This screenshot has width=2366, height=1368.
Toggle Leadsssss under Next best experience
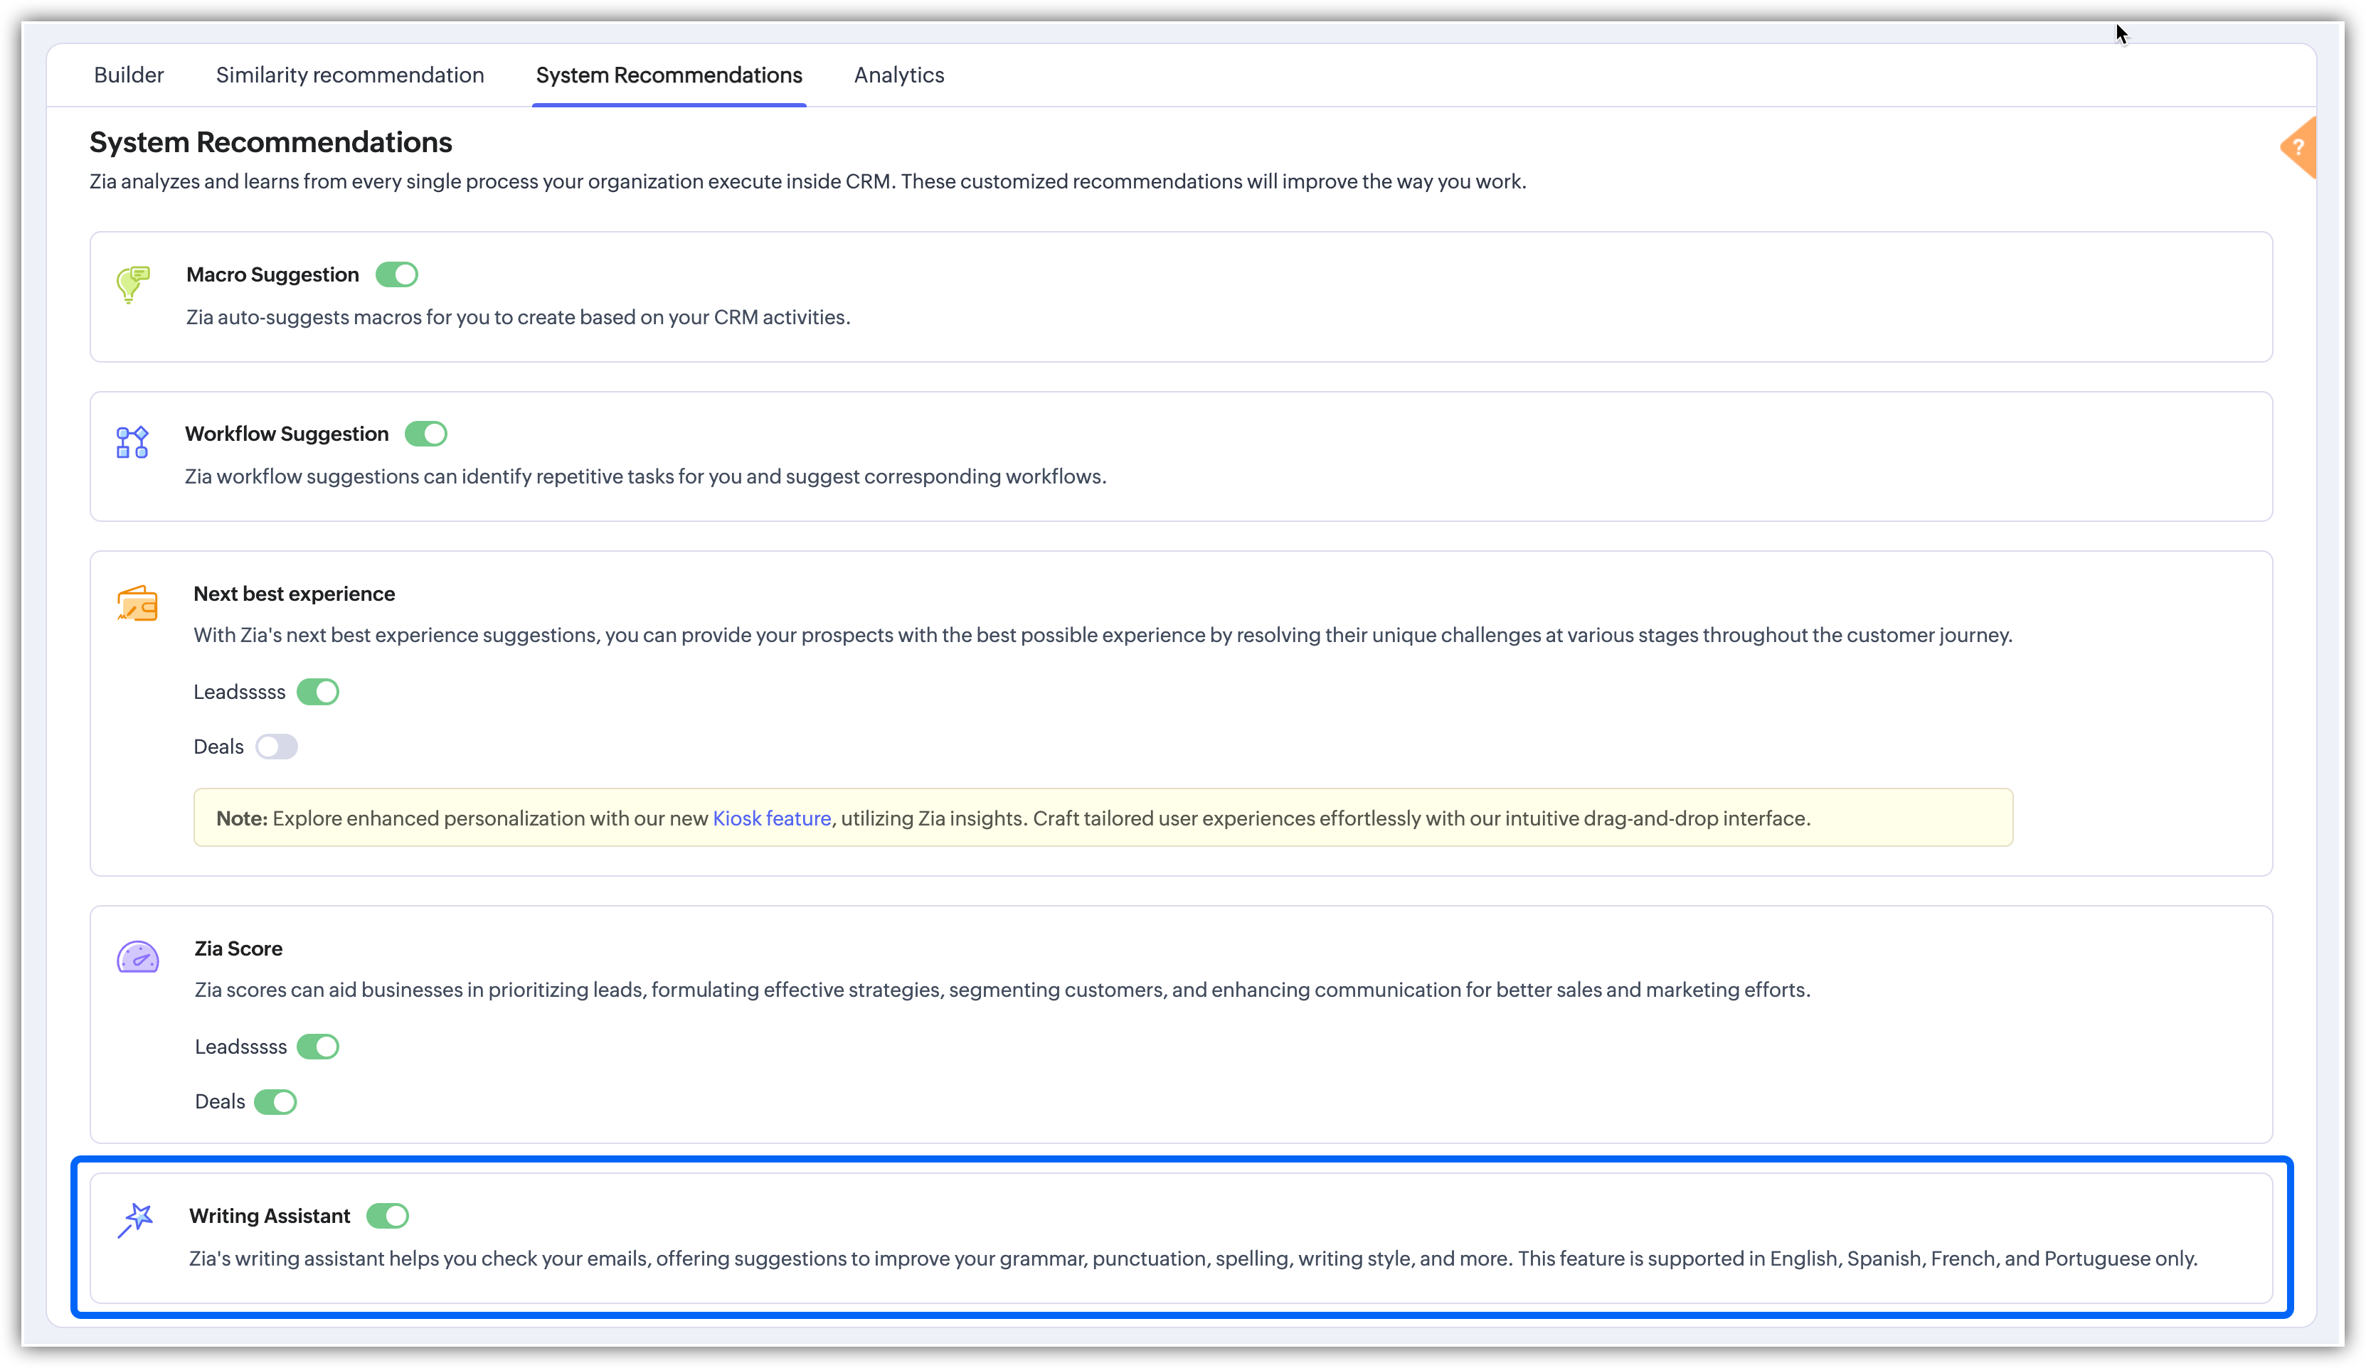coord(317,692)
